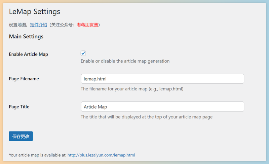Screen dimensions: 269x164
Task: Open the 插件介绍 plugin introduction link
Action: [x=38, y=25]
